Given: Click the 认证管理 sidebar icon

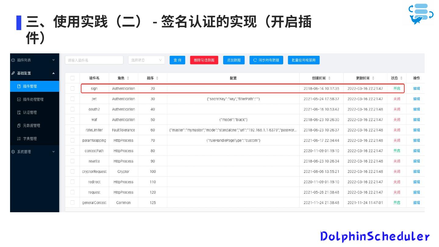Looking at the screenshot, I should pyautogui.click(x=19, y=113).
